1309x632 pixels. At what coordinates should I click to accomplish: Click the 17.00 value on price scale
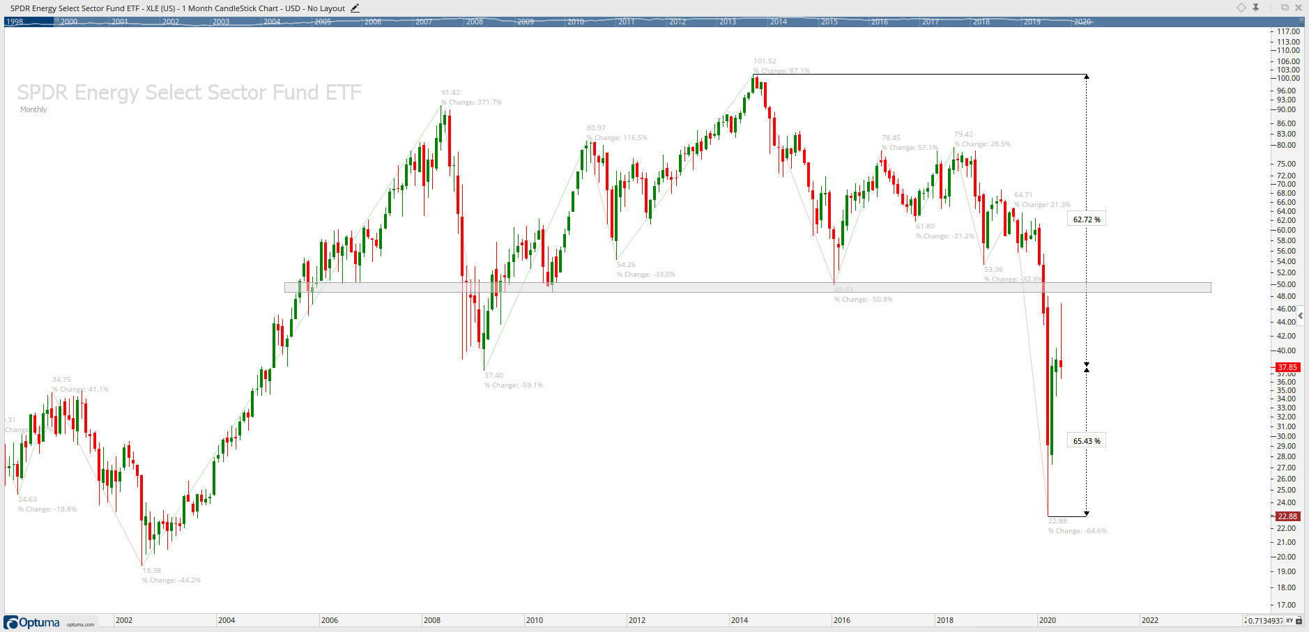click(x=1286, y=605)
